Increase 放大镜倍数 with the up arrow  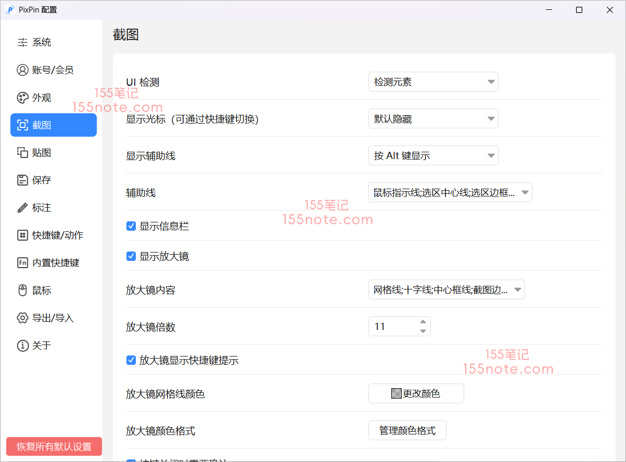[x=423, y=322]
